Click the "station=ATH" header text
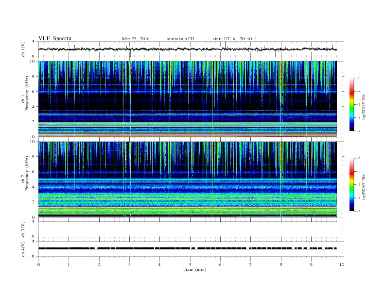This screenshot has height=297, width=385. point(180,39)
